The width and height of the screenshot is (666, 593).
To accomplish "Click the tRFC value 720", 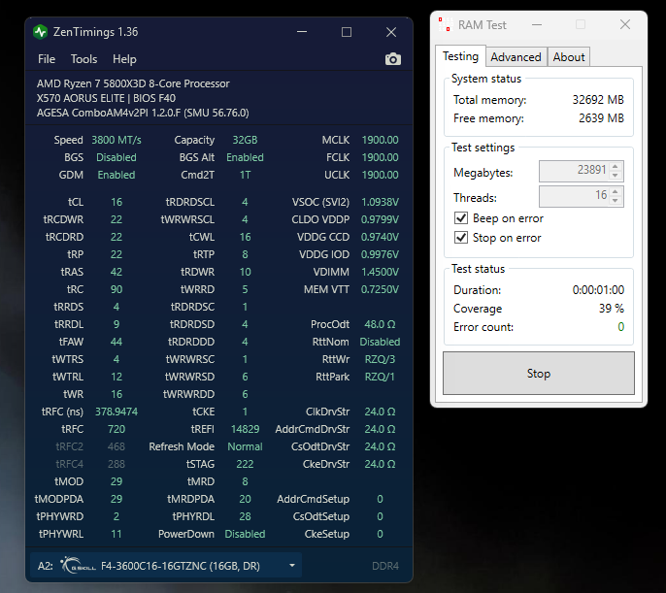I will click(117, 429).
